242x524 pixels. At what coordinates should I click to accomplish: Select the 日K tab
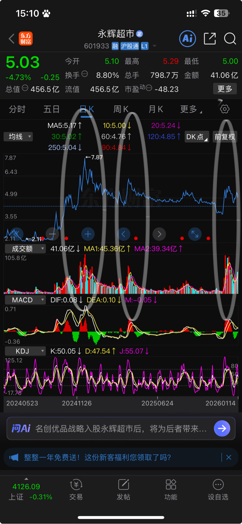tap(87, 109)
